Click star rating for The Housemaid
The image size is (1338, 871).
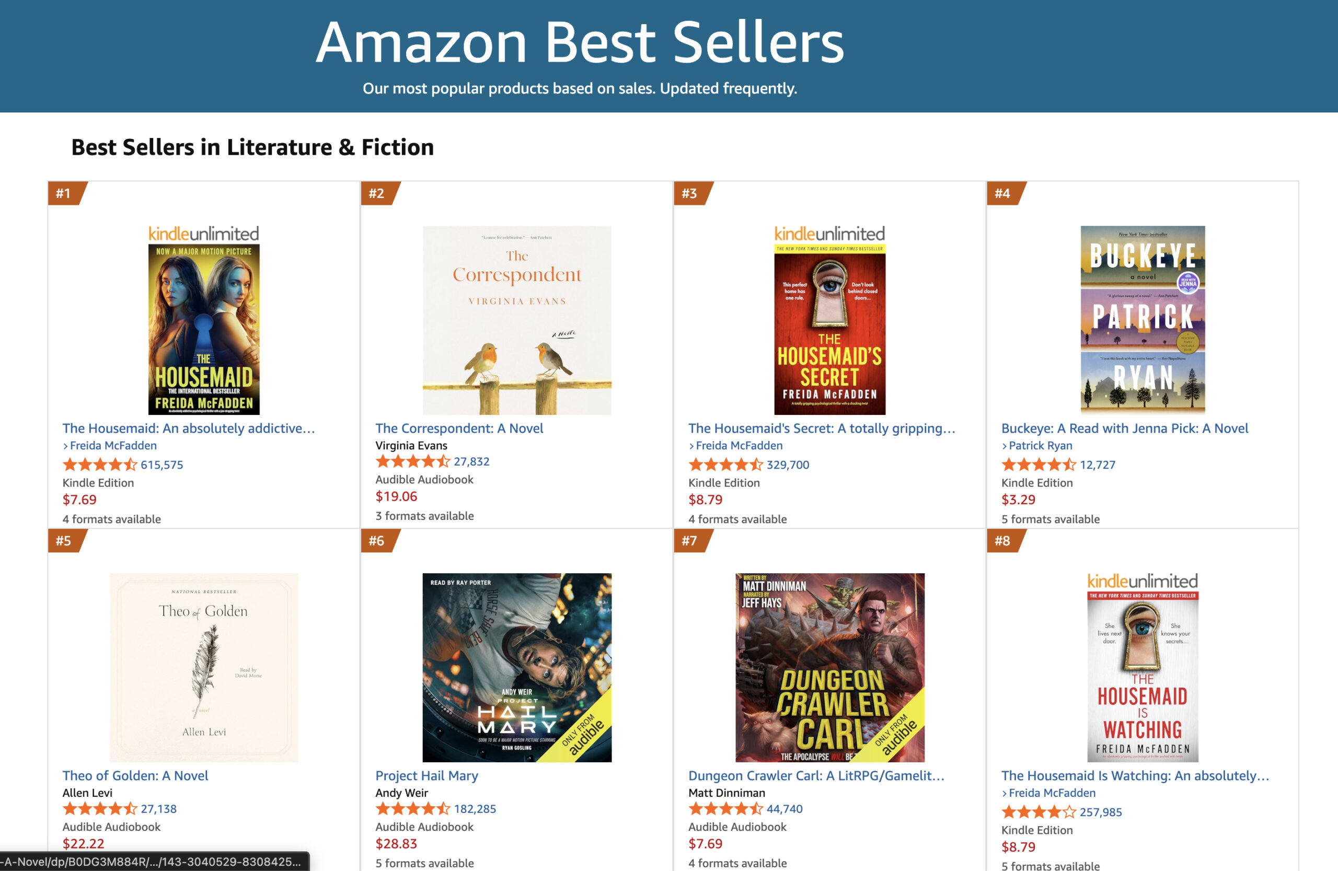(x=99, y=464)
